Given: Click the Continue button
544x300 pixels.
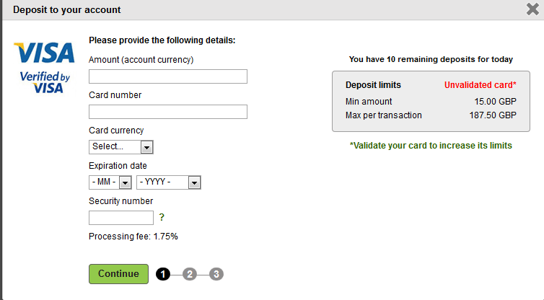Looking at the screenshot, I should pyautogui.click(x=118, y=274).
